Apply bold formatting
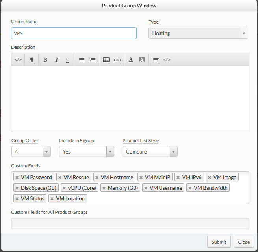 (45, 60)
